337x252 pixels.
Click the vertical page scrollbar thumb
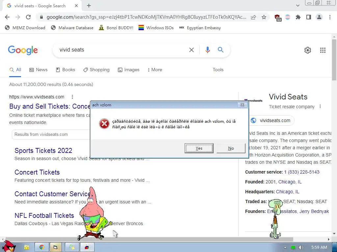(x=334, y=60)
